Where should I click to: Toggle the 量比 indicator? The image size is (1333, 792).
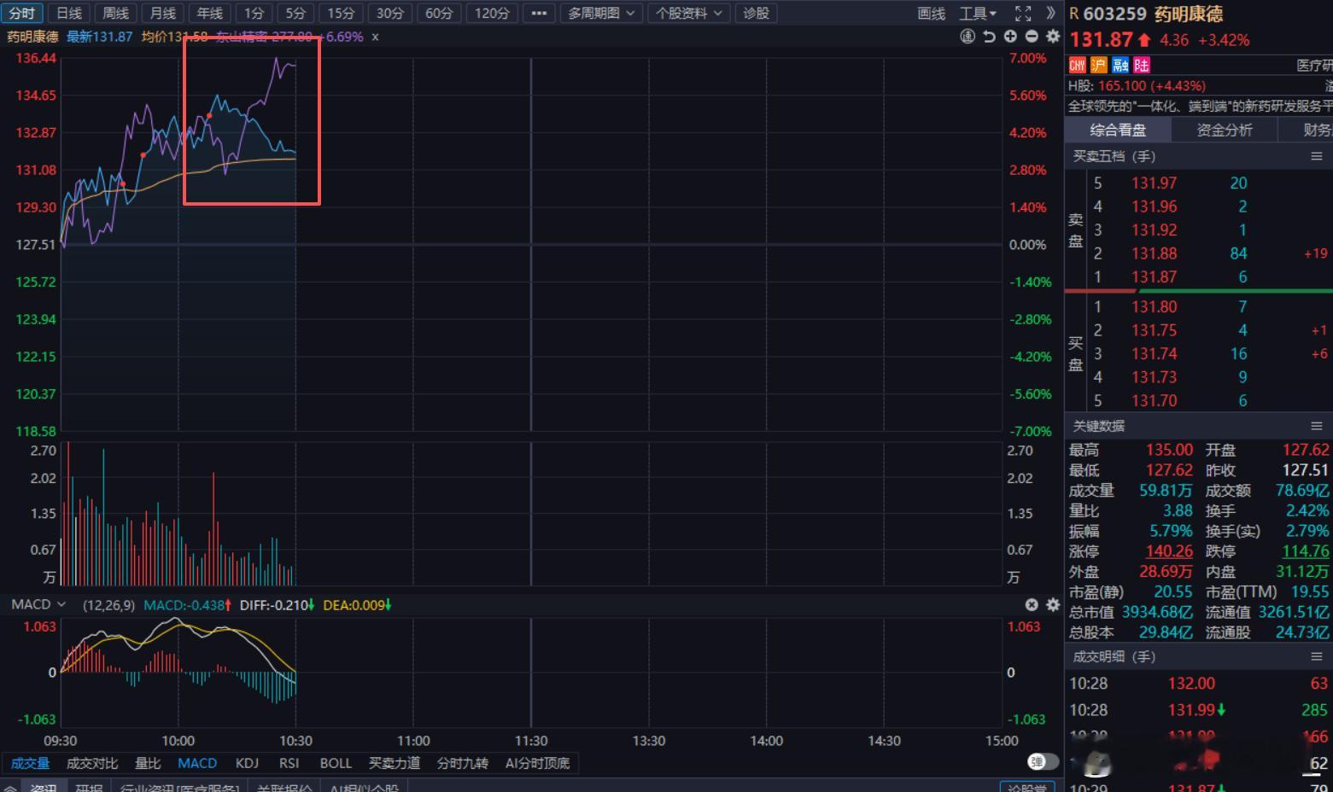pyautogui.click(x=148, y=763)
